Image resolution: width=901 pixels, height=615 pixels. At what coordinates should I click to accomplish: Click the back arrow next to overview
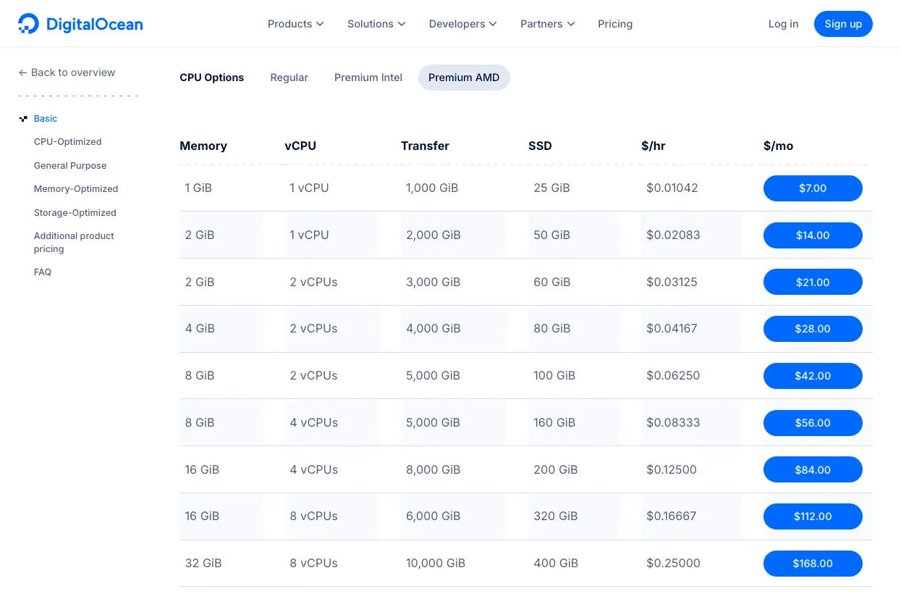(22, 72)
